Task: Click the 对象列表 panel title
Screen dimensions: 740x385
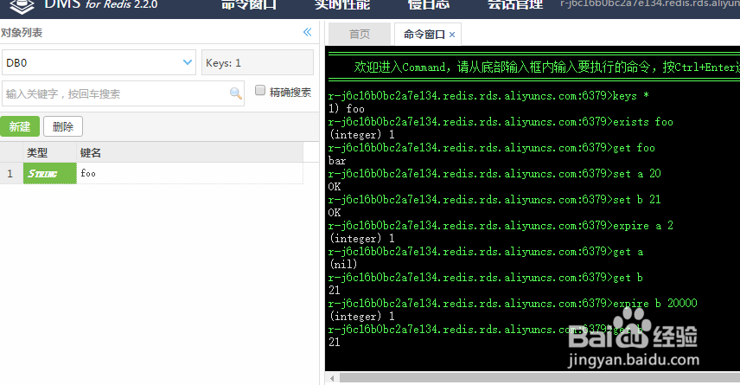Action: pos(22,33)
